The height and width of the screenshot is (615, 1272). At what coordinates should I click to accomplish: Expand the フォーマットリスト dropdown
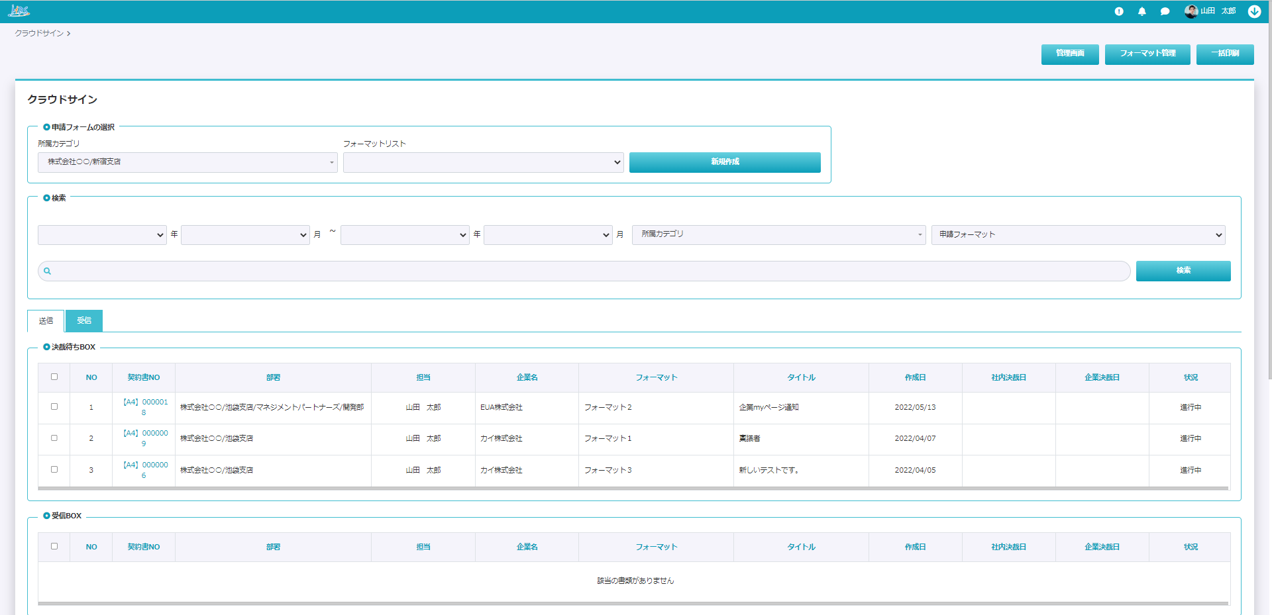[x=483, y=162]
